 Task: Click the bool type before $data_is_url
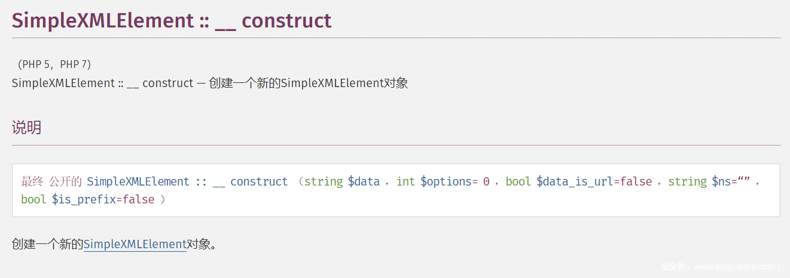(x=518, y=181)
